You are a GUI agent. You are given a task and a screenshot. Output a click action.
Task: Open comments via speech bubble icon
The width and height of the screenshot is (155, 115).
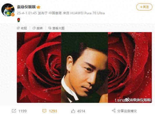44,111
